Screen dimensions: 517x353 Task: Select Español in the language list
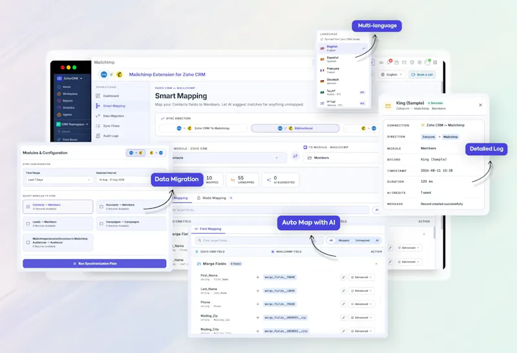(343, 59)
